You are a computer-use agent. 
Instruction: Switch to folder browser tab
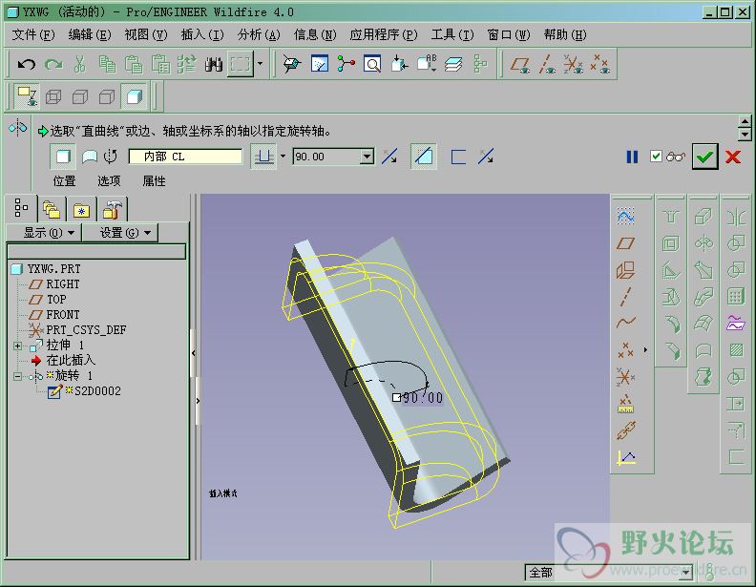[x=52, y=210]
